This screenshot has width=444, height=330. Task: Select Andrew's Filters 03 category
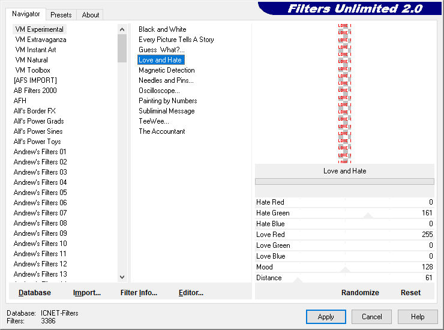40,172
